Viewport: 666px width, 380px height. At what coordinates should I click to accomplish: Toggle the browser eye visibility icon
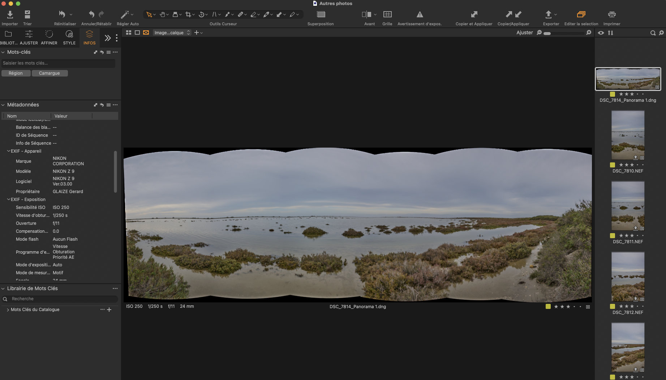click(601, 33)
